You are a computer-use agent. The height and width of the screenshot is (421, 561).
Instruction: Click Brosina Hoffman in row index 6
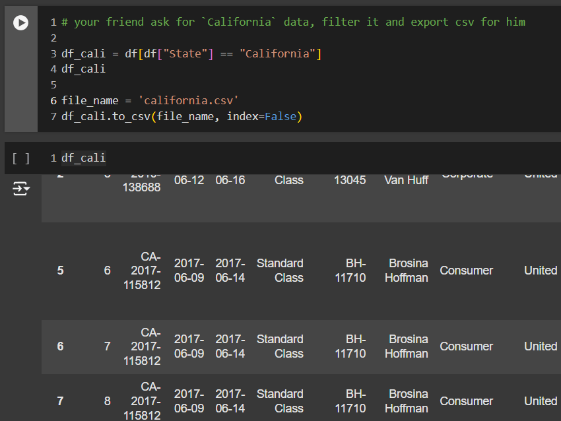(x=407, y=346)
